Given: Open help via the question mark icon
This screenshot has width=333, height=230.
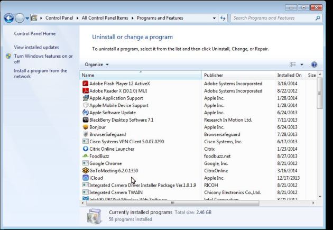Looking at the screenshot, I should click(314, 65).
